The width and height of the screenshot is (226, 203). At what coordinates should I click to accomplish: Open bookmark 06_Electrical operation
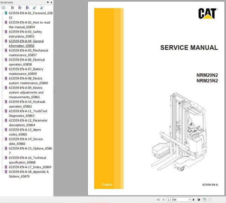27,62
